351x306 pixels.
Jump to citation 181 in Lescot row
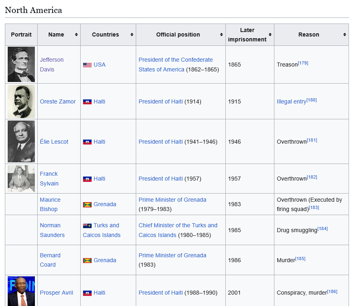[312, 140]
